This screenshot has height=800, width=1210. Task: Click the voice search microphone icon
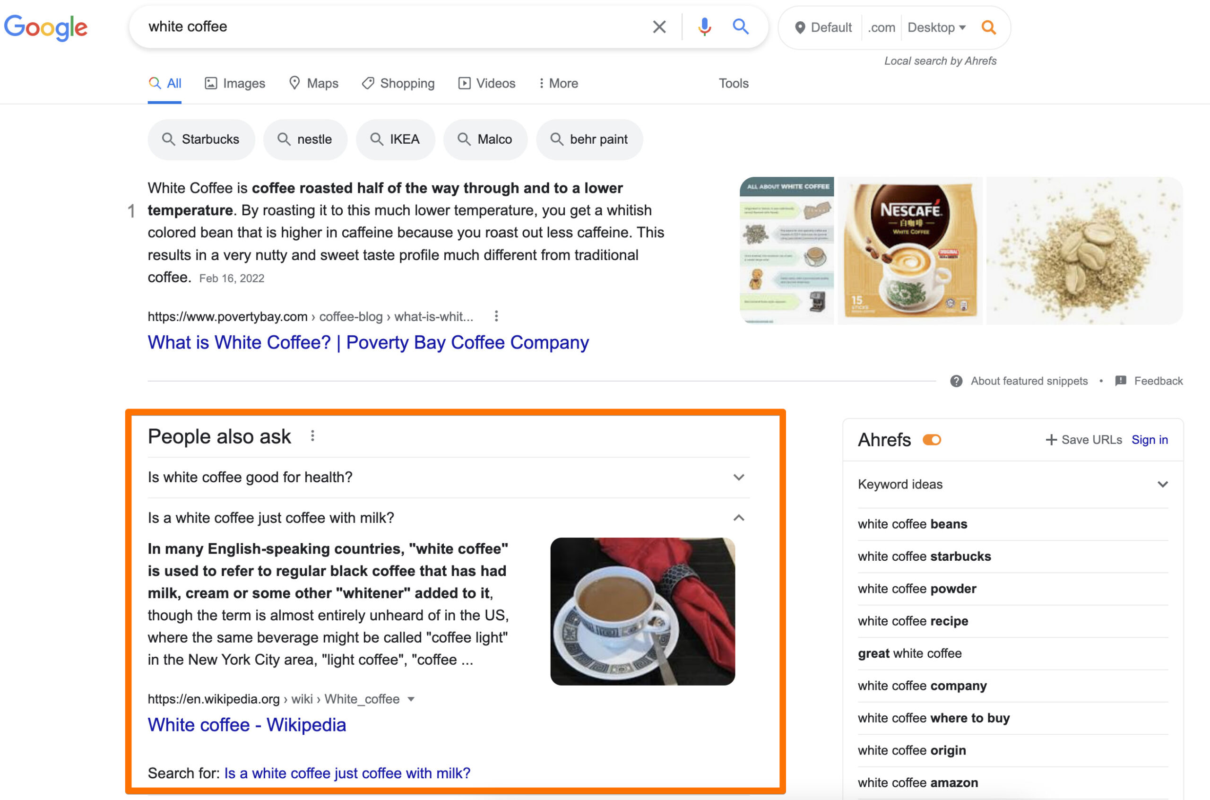[704, 27]
